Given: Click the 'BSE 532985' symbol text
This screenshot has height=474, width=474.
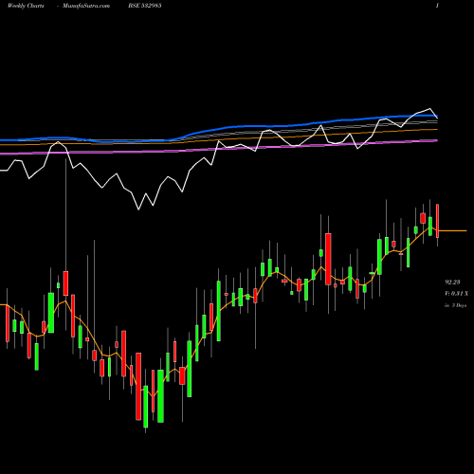Looking at the screenshot, I should tap(145, 6).
